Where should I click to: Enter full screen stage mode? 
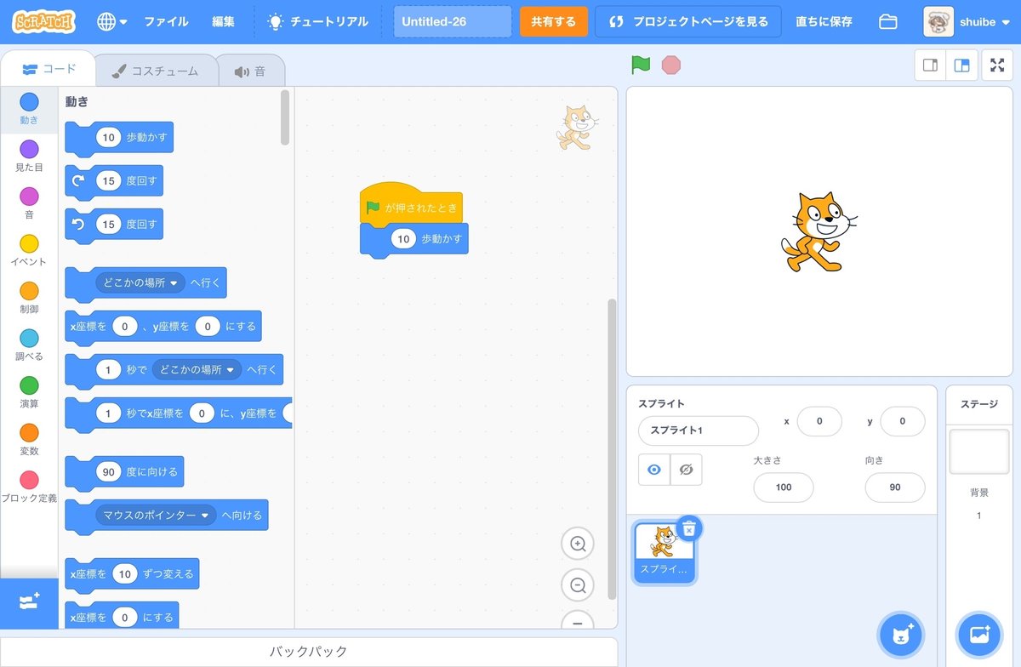[x=997, y=66]
